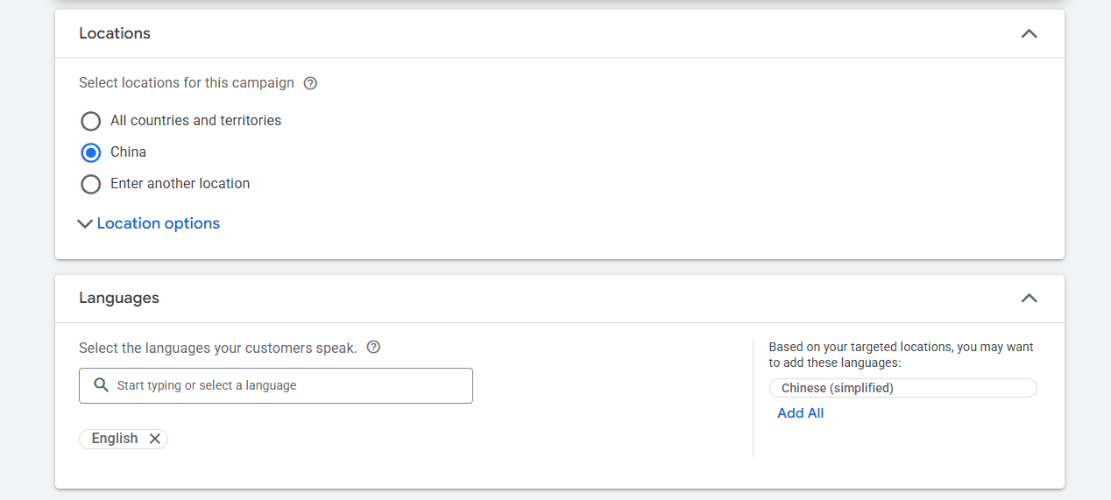Click the magnifier icon in language search
The width and height of the screenshot is (1111, 500).
click(x=101, y=385)
